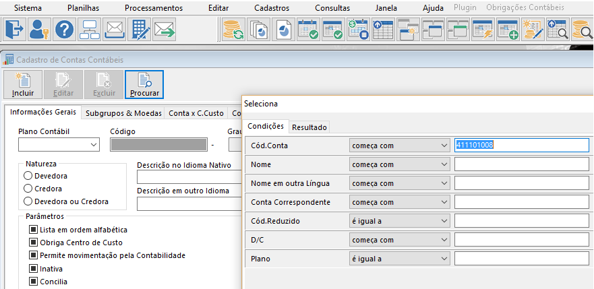Toggle Permite movimentação pela Contabilidade checkbox

[x=34, y=255]
